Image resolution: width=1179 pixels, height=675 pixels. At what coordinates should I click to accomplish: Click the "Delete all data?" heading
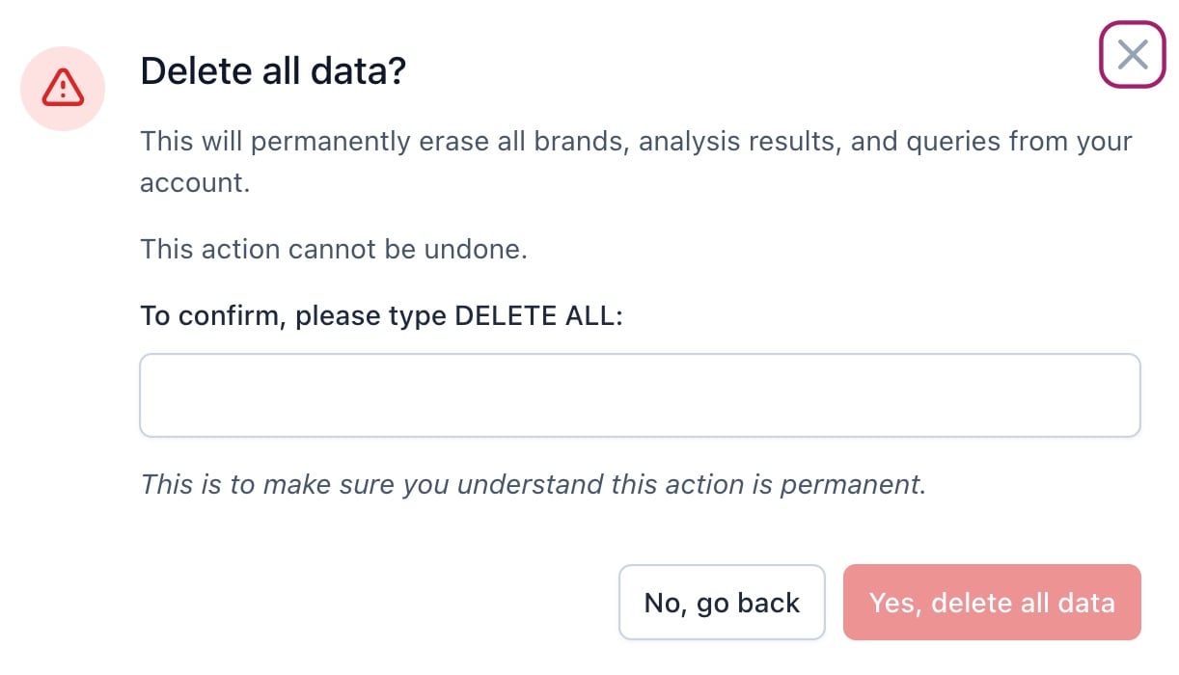(x=273, y=72)
